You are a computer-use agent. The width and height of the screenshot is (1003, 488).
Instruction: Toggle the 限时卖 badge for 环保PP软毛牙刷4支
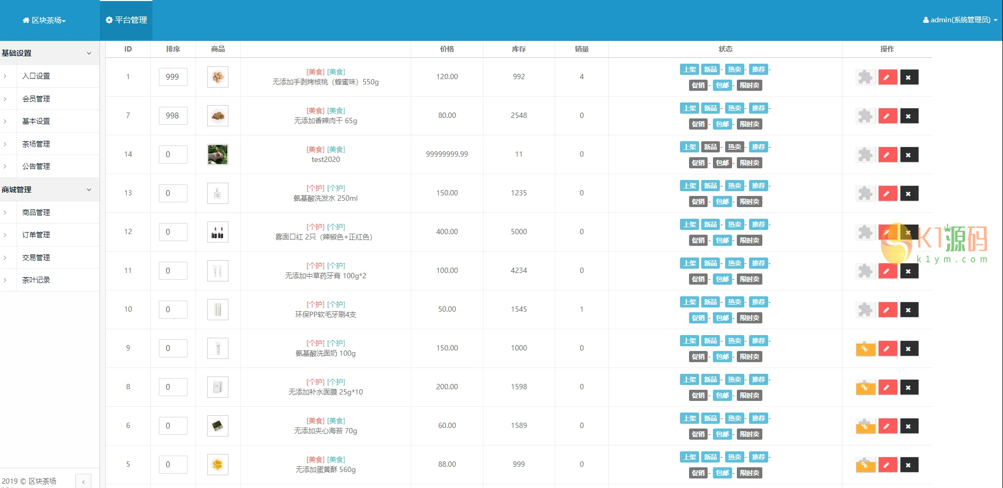point(749,318)
